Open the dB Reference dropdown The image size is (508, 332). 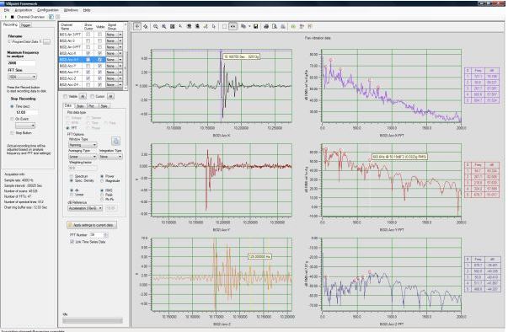(86, 208)
